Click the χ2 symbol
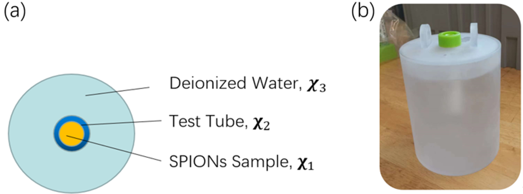This screenshot has height=194, width=523. point(261,123)
